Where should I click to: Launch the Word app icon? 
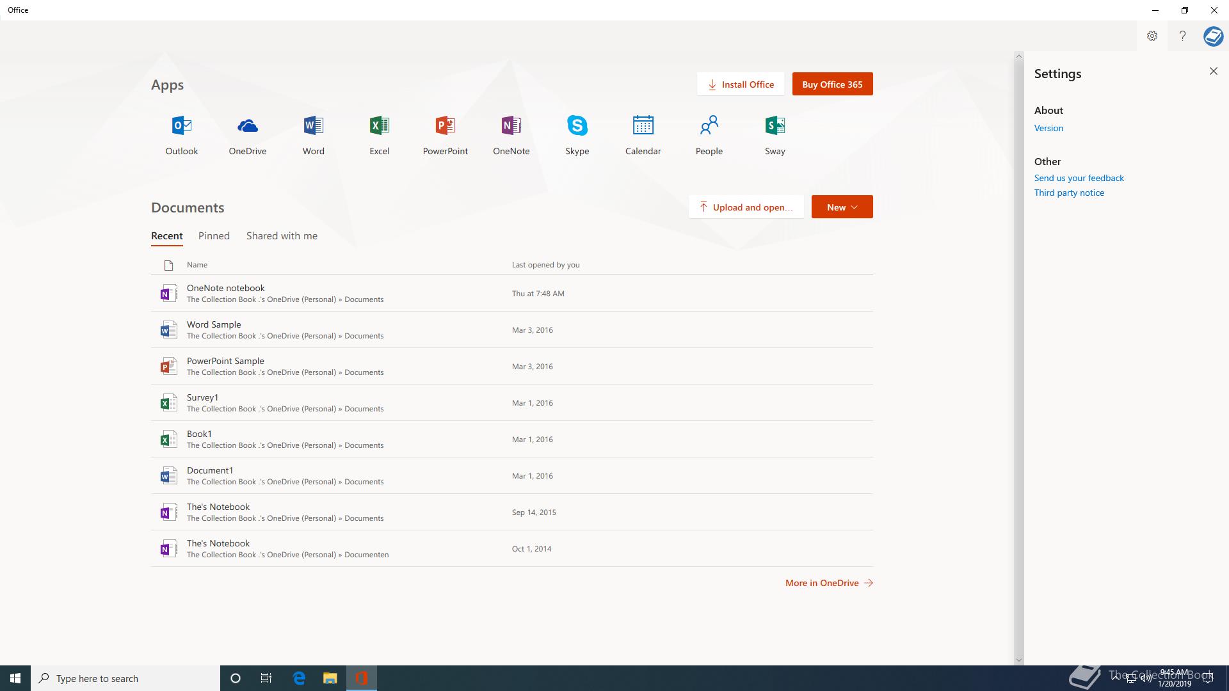[314, 125]
